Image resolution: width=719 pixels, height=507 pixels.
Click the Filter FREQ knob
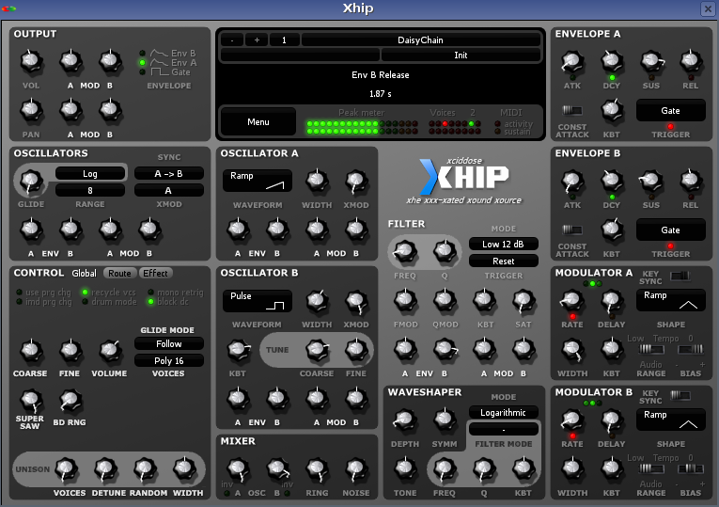point(405,251)
